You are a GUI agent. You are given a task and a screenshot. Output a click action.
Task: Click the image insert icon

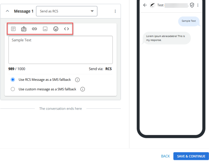tap(45, 29)
